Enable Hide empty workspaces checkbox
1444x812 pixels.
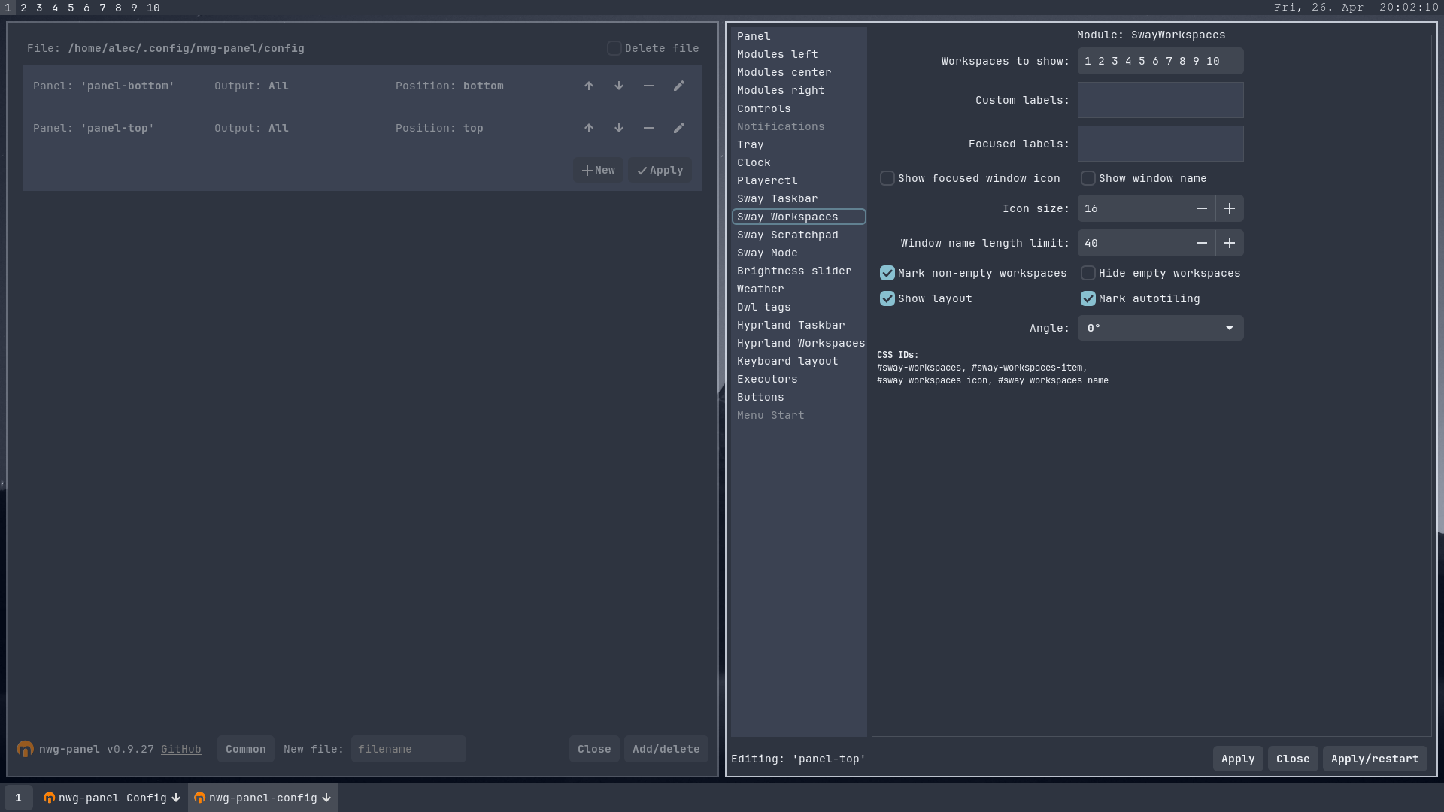[x=1088, y=273]
